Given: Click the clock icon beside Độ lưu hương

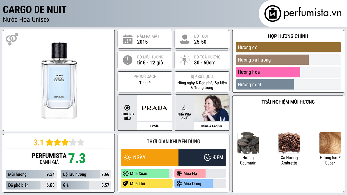Looking at the screenshot, I should (128, 60).
